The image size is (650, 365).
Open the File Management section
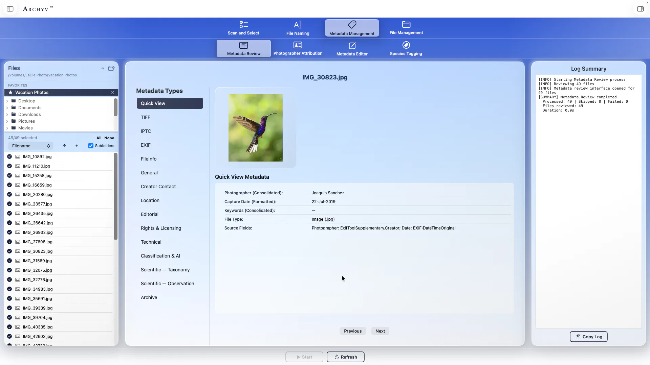tap(406, 28)
